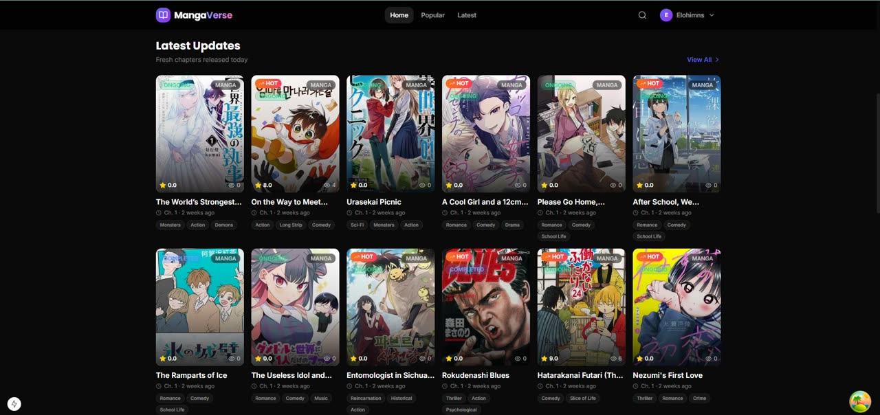Select the Sci-Fi genre tag
The height and width of the screenshot is (415, 880).
[357, 225]
